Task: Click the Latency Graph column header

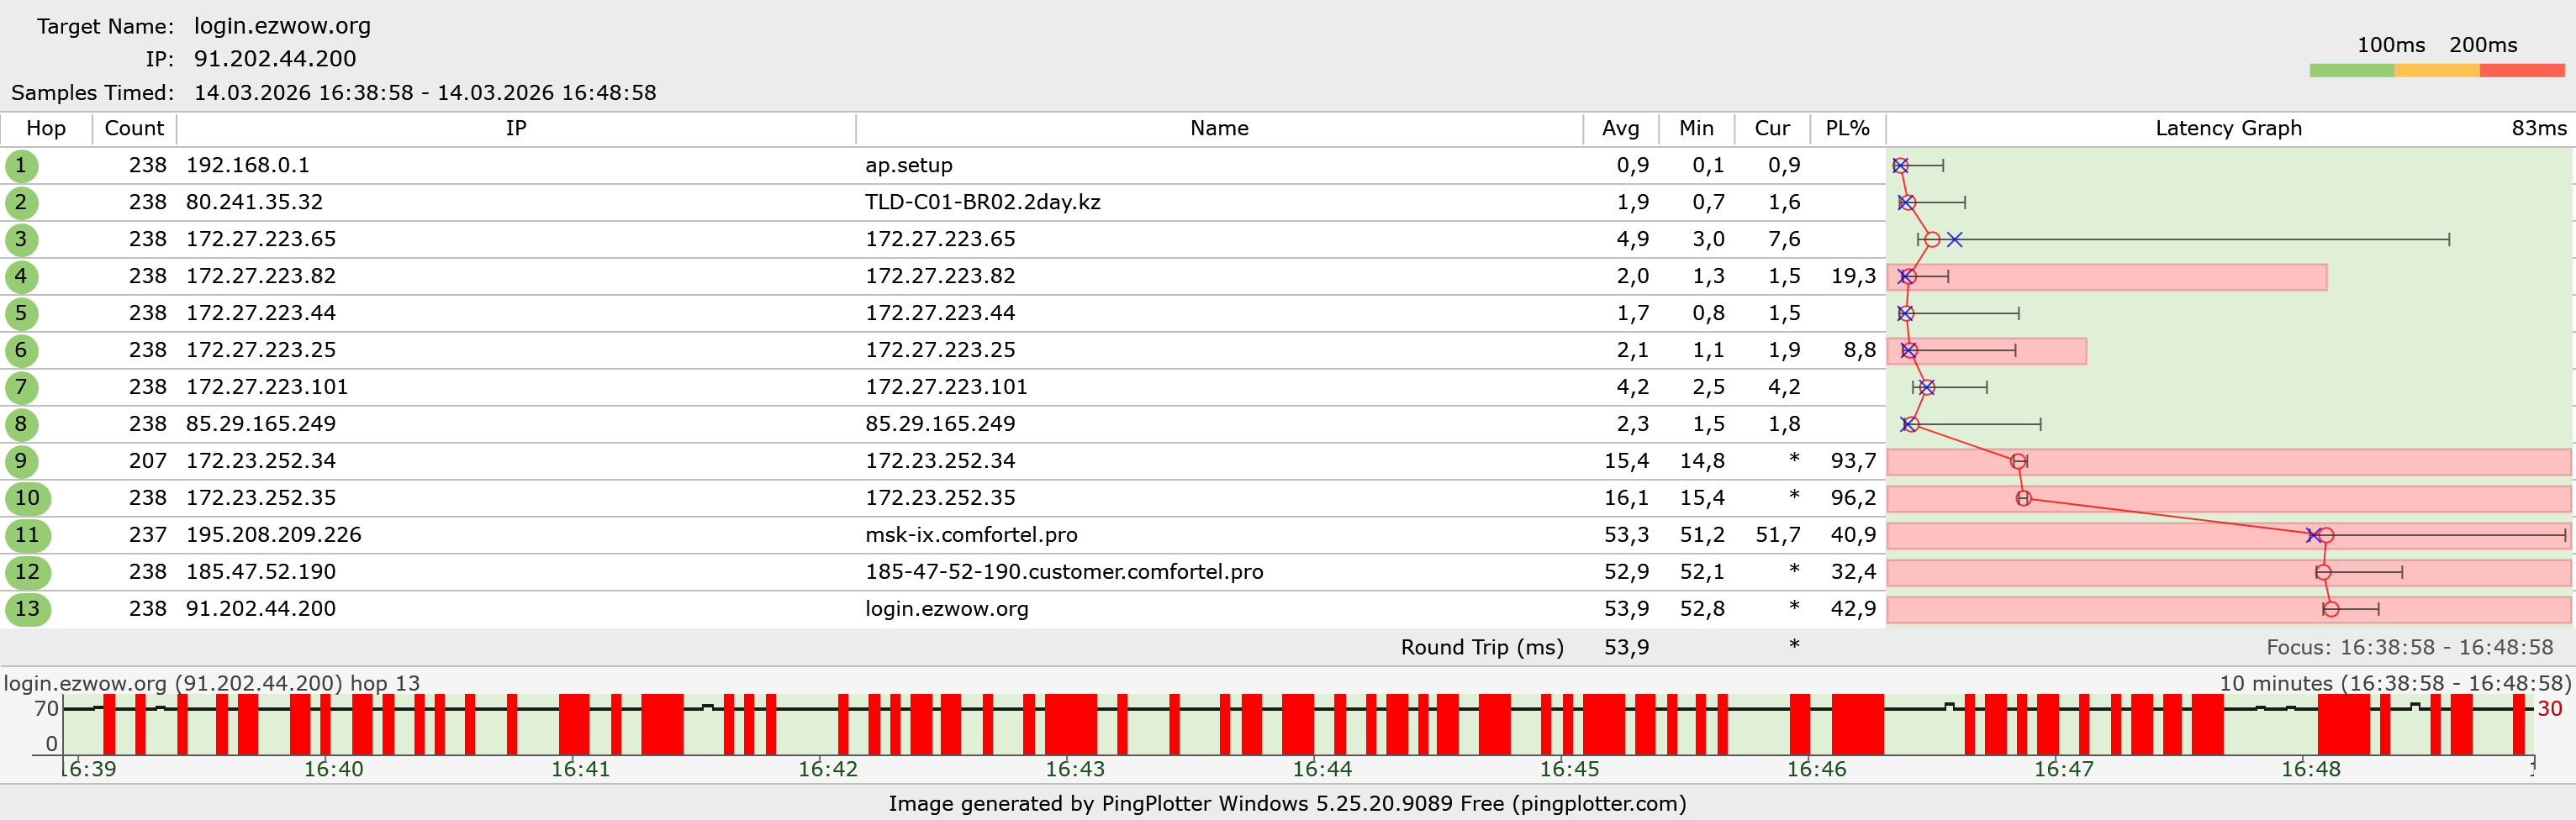Action: coord(2228,129)
